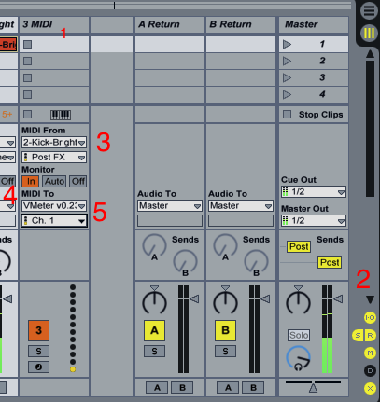380x402 pixels.
Task: Toggle 3 MIDI track activator
Action: [x=38, y=330]
